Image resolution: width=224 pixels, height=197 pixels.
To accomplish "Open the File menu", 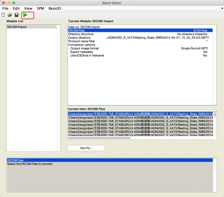I will 5,8.
